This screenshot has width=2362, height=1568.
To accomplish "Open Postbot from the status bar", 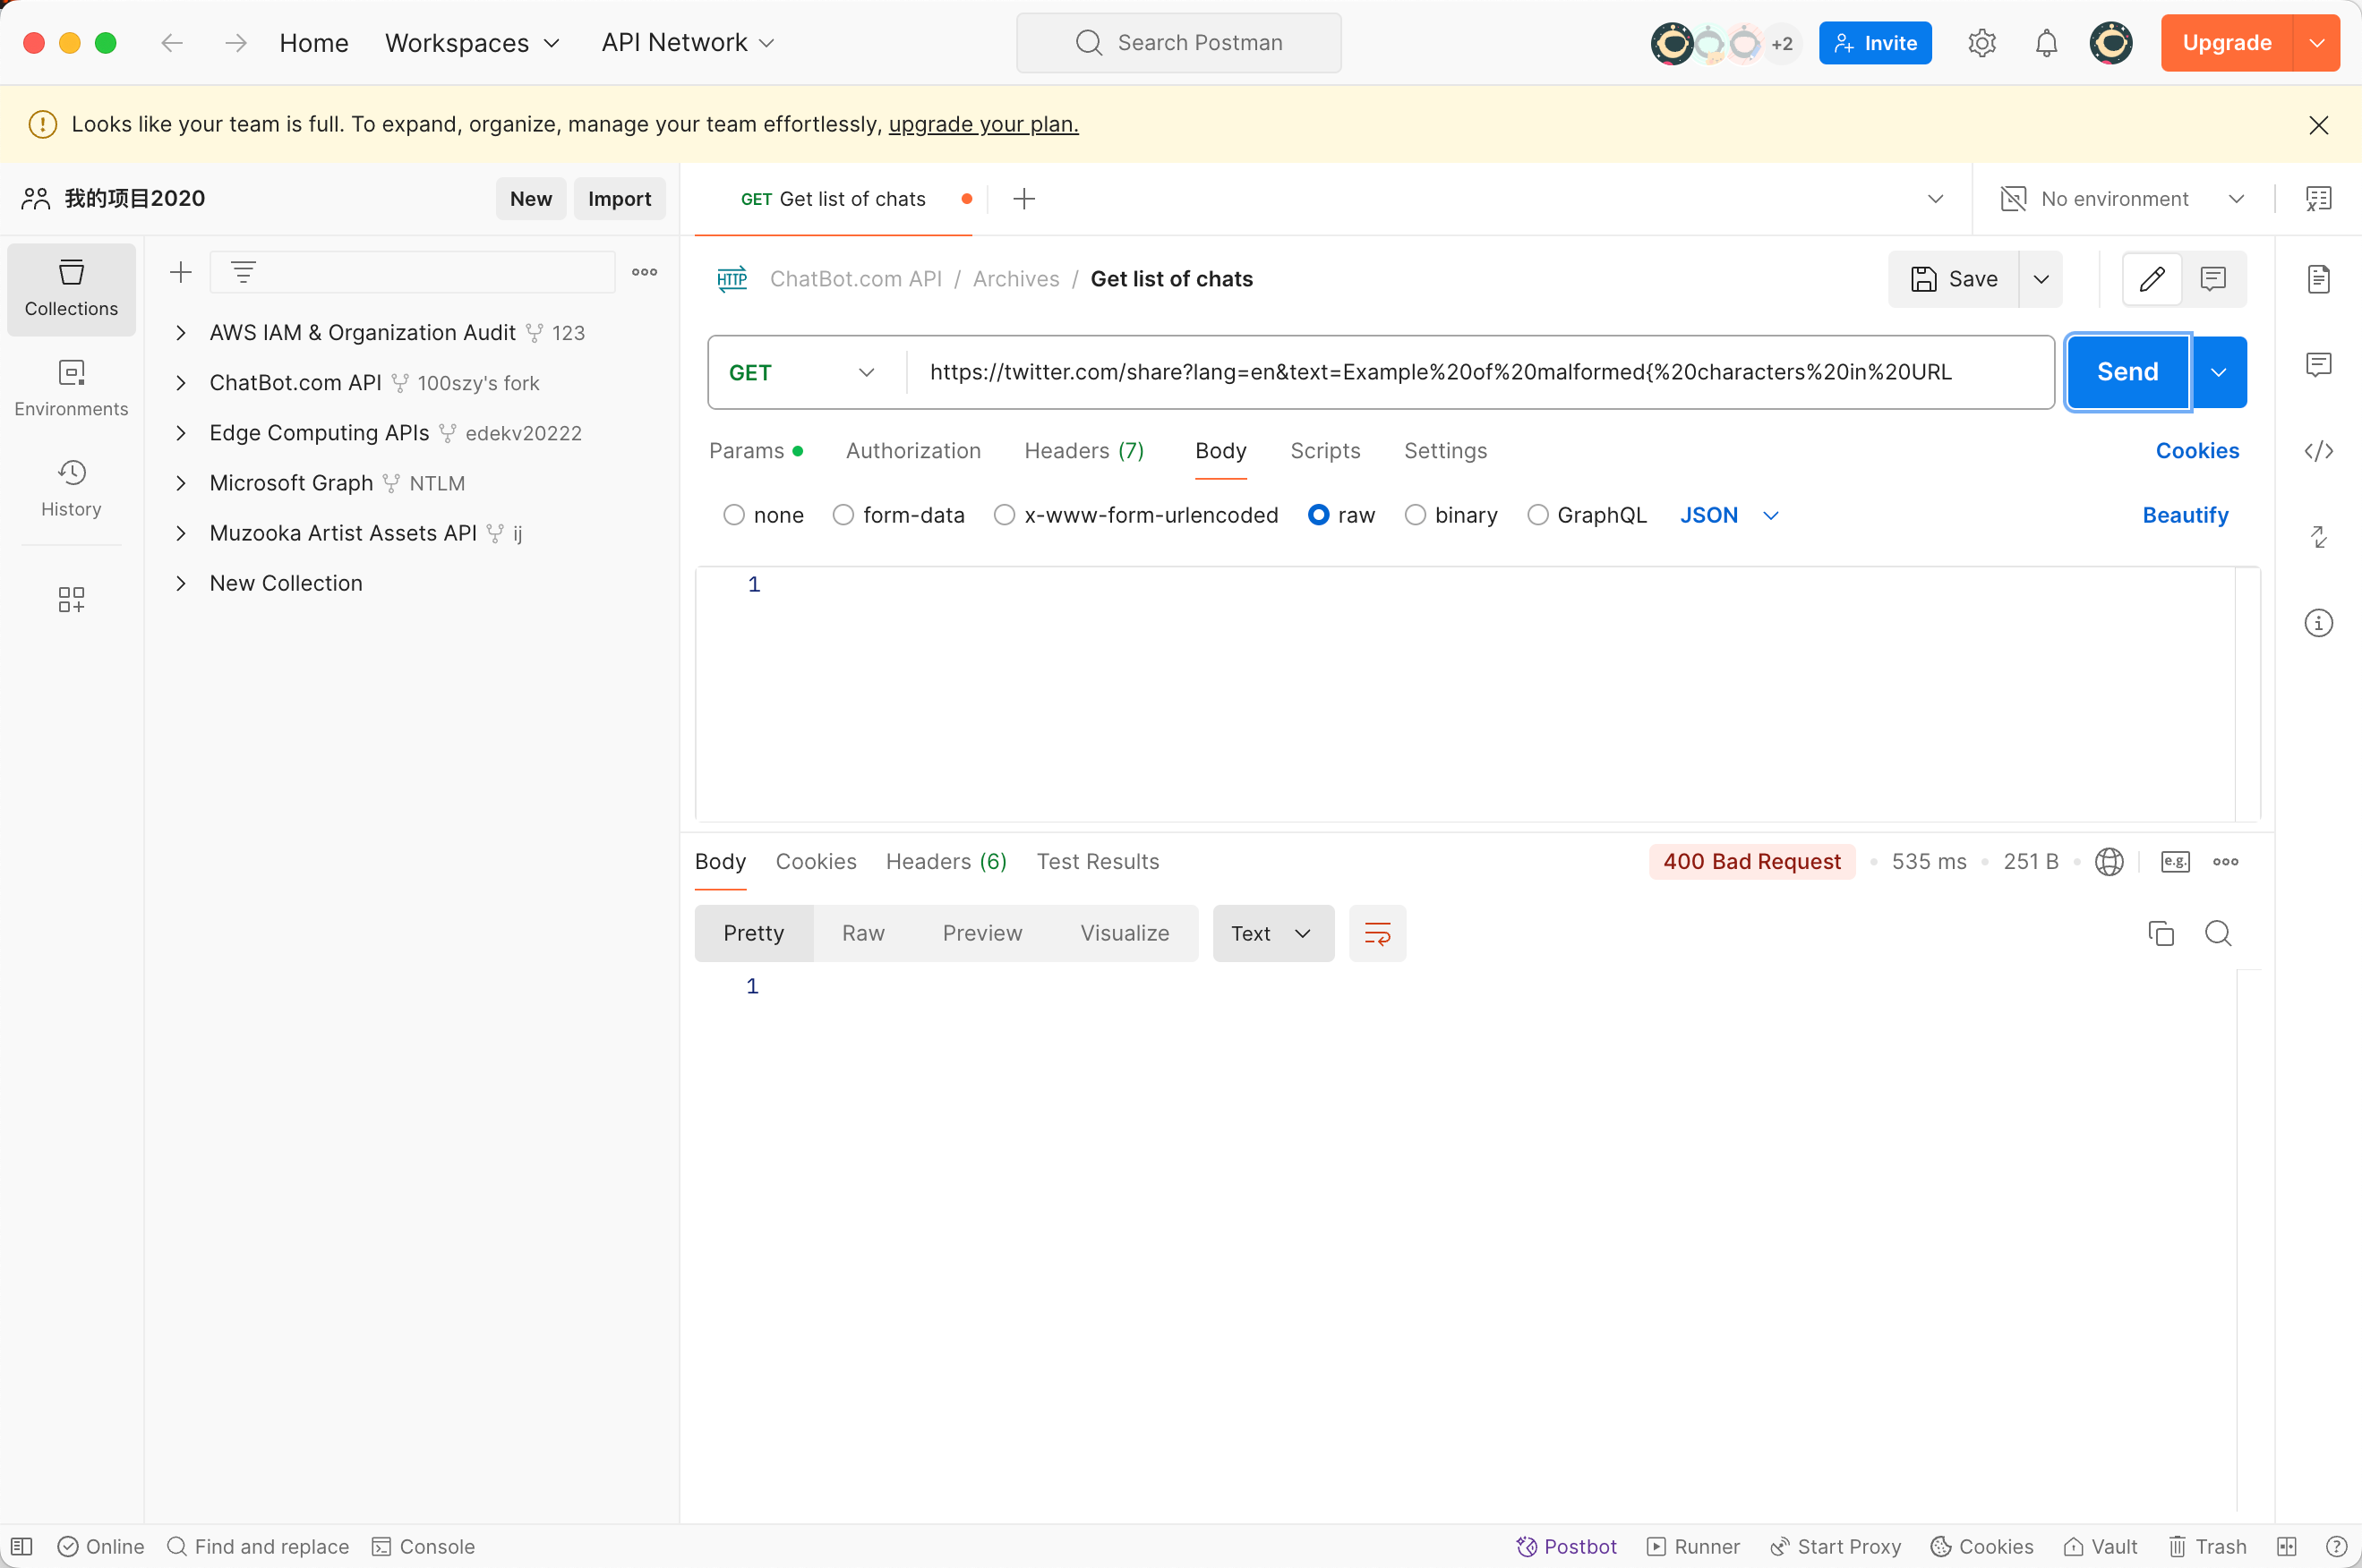I will click(1567, 1547).
